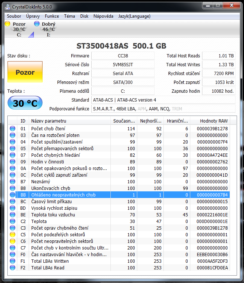
Task: Open the Funkce menu
Action: (52, 16)
